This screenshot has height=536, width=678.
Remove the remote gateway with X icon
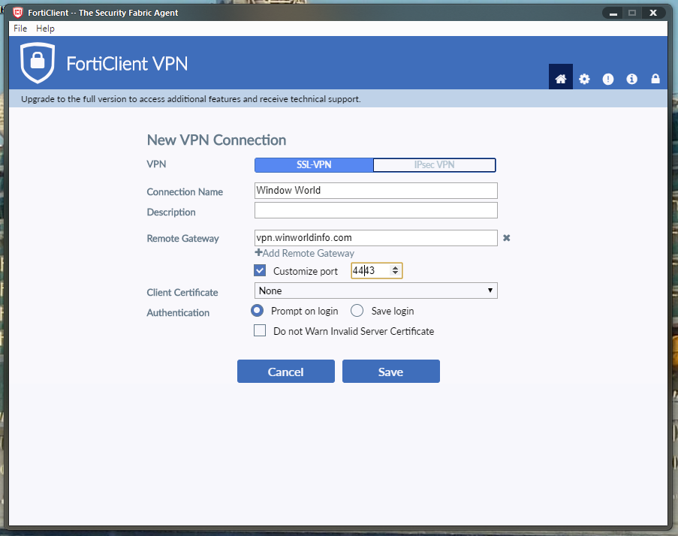[506, 238]
